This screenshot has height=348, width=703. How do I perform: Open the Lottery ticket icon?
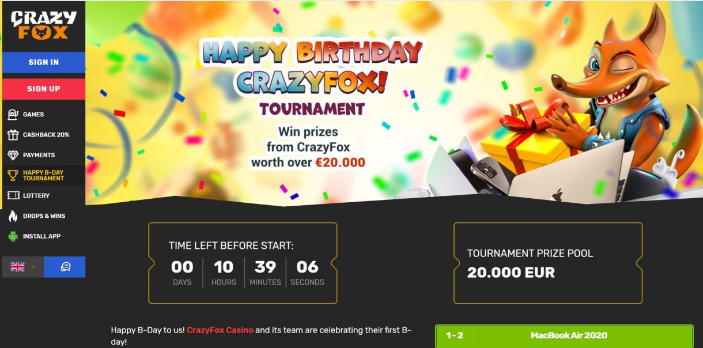pos(13,196)
